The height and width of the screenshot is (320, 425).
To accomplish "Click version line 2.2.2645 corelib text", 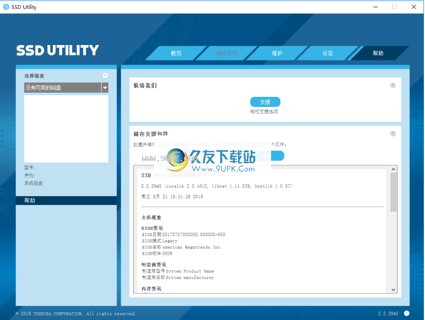I will [217, 186].
